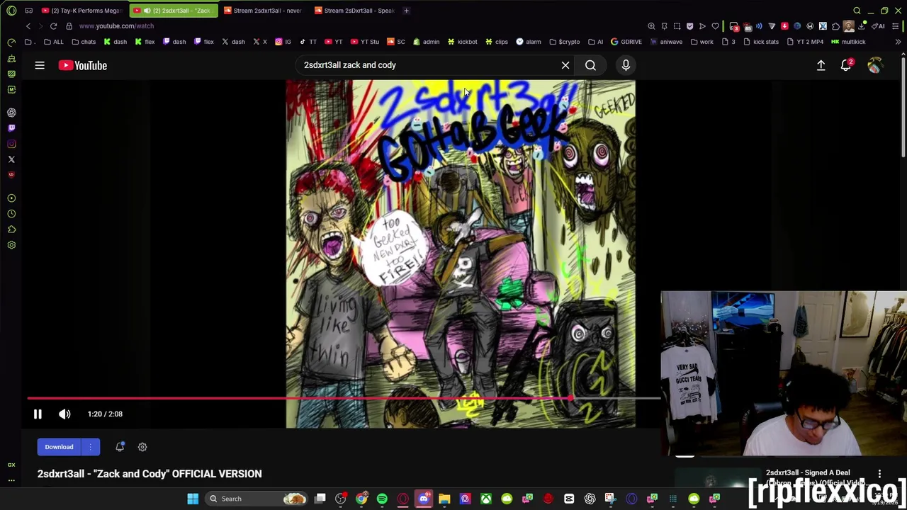Clear the YouTube search box text
This screenshot has height=510, width=907.
point(565,65)
